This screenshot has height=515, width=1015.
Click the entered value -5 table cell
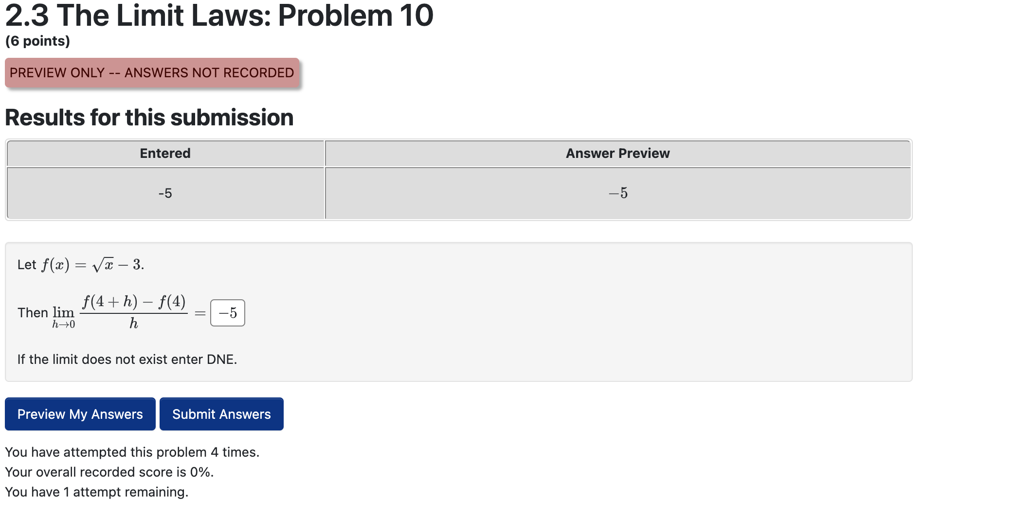click(164, 193)
